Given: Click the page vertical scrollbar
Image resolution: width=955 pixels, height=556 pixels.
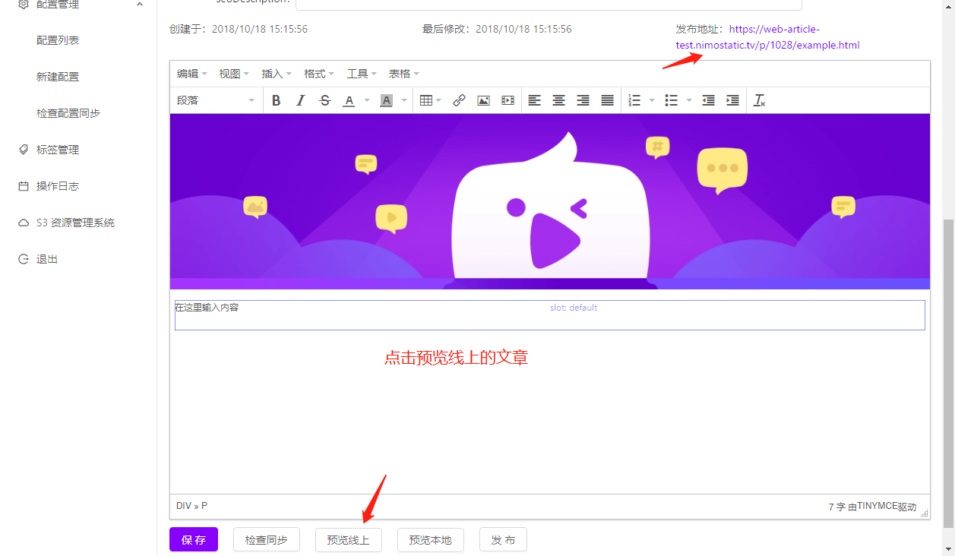Looking at the screenshot, I should [948, 372].
